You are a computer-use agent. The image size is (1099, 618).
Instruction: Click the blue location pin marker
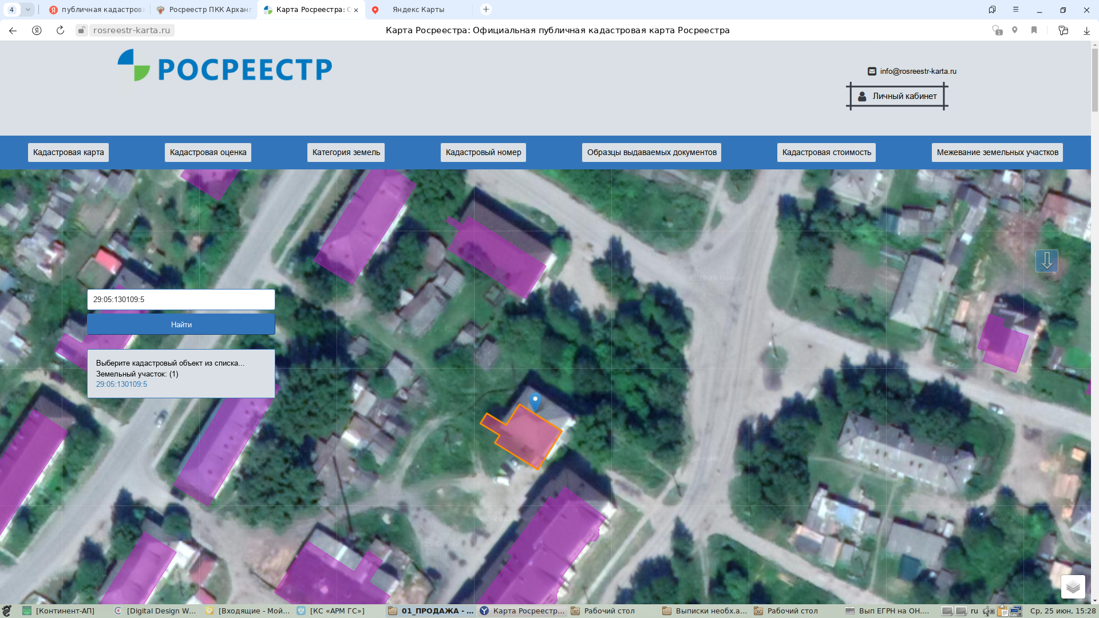535,402
